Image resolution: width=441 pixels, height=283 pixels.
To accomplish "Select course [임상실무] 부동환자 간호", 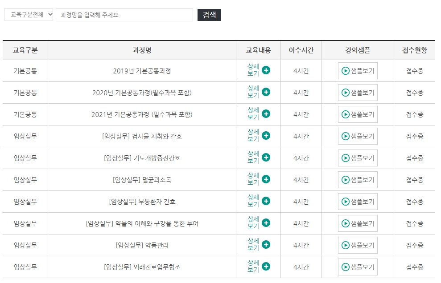I will coord(142,202).
